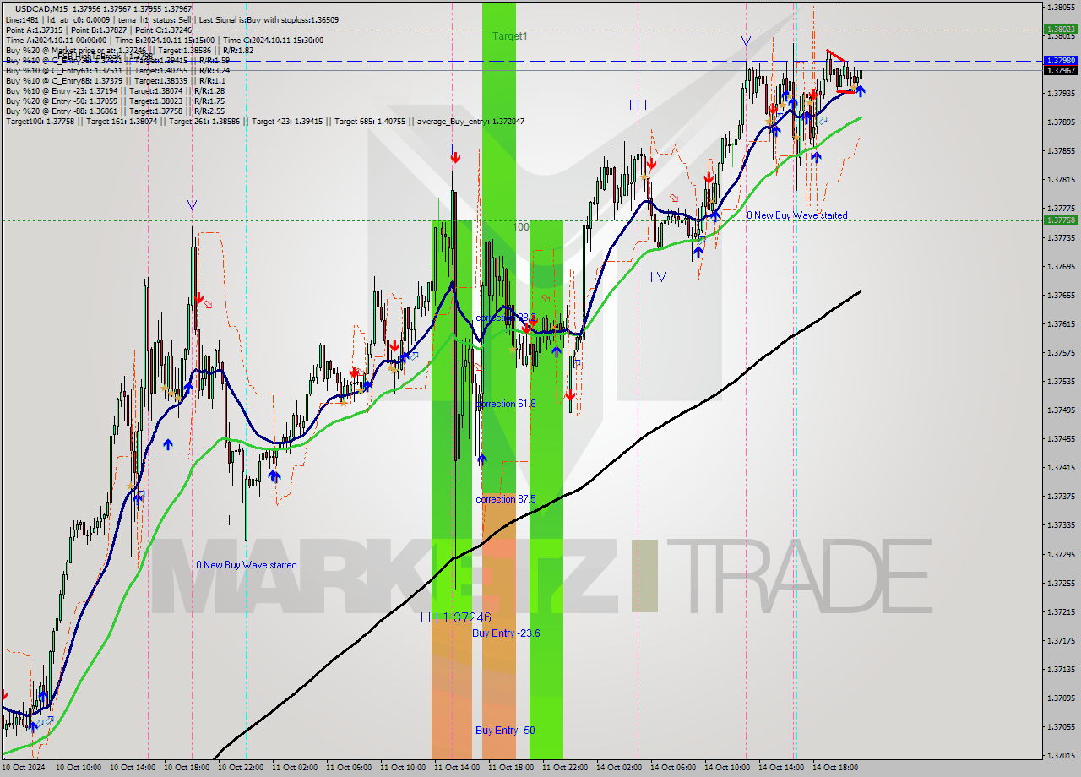Viewport: 1081px width, 777px height.
Task: Click the '14 Oct 18:00' time axis label
Action: (x=834, y=768)
